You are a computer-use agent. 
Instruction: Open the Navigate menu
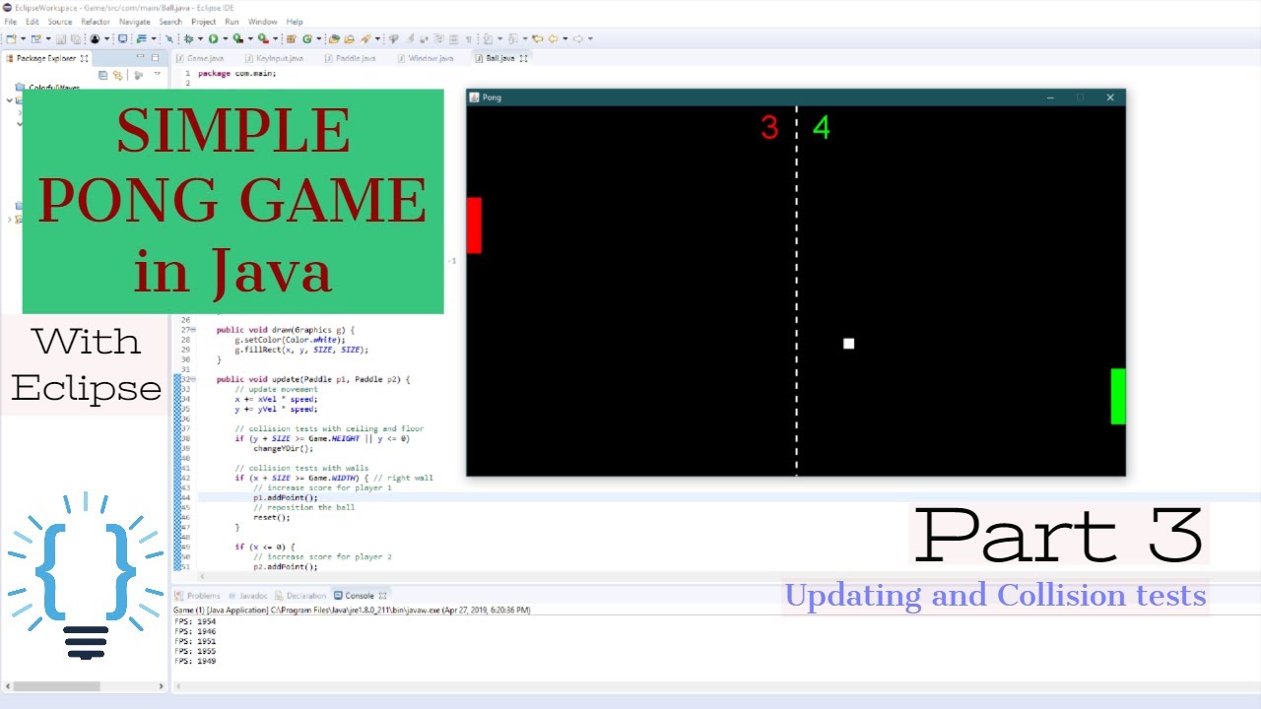coord(135,22)
